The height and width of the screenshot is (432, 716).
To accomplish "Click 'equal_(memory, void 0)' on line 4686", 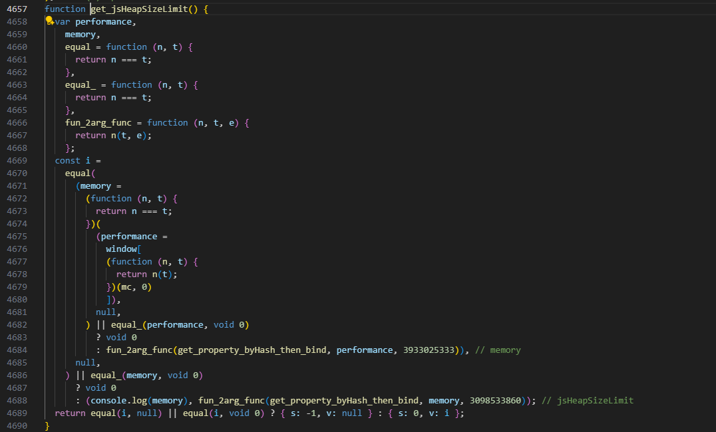I will coord(146,375).
